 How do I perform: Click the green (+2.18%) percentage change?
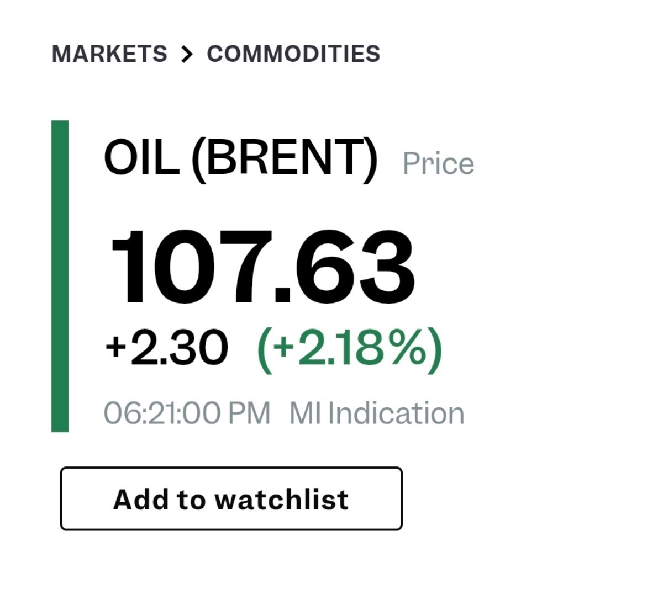(x=350, y=348)
